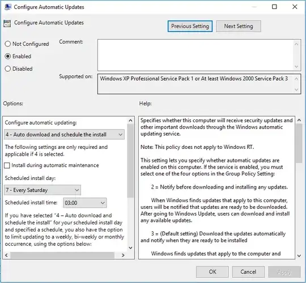
Task: Go to Previous Setting
Action: (x=190, y=26)
